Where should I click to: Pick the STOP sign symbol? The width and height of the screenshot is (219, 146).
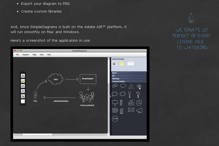[115, 119]
